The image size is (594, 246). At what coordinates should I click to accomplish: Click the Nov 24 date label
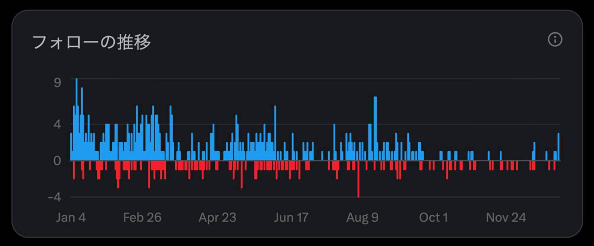pyautogui.click(x=506, y=218)
